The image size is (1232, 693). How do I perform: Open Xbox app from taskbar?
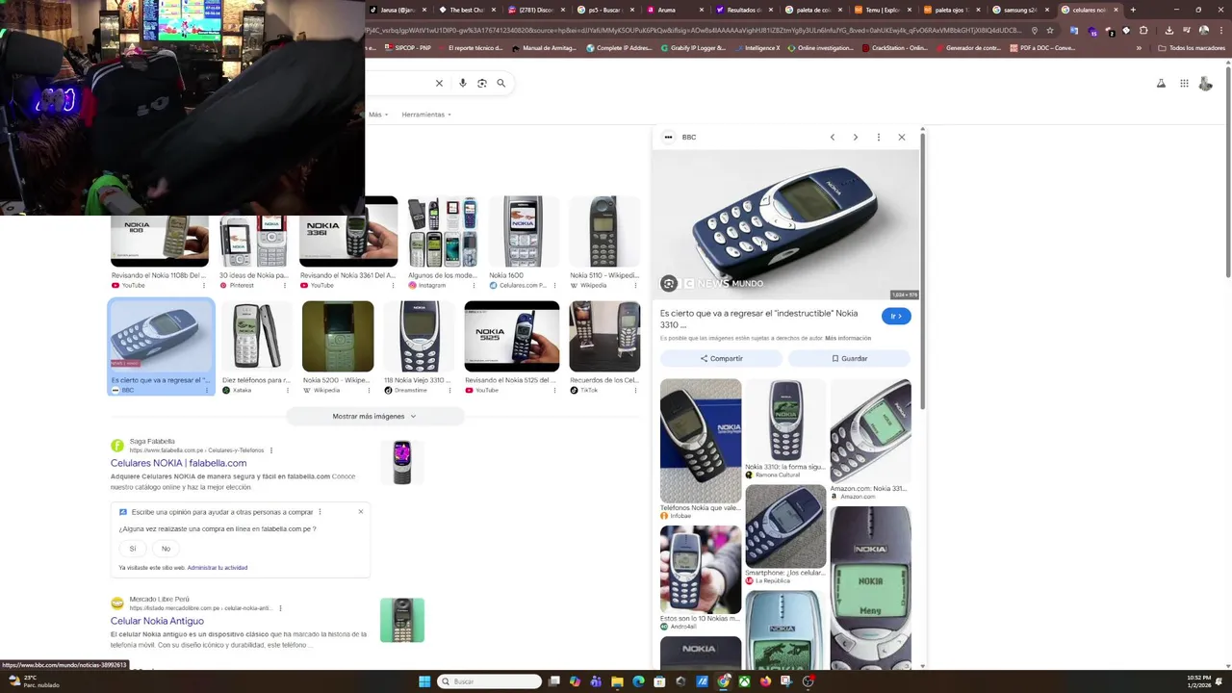tap(744, 681)
